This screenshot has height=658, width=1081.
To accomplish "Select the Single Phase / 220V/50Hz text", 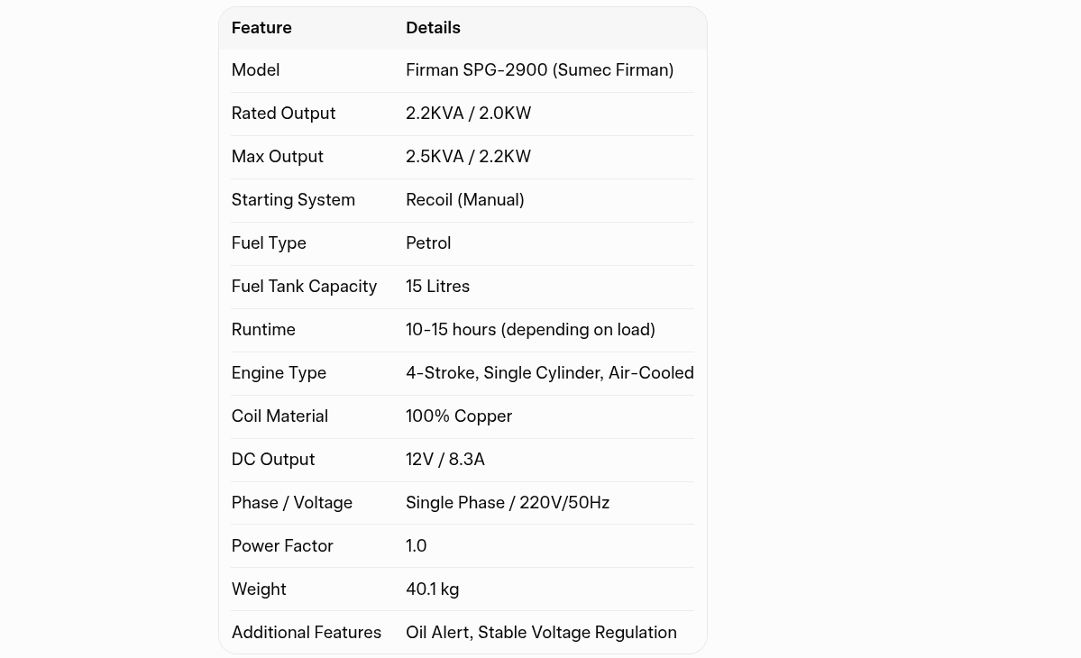I will pyautogui.click(x=508, y=503).
